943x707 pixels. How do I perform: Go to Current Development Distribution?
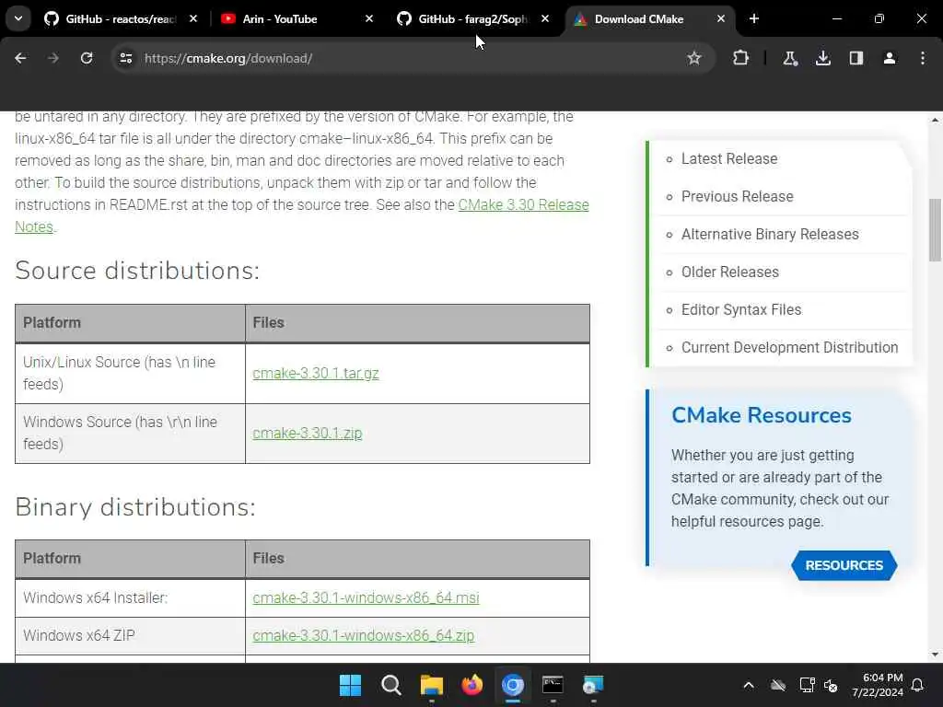click(x=789, y=348)
